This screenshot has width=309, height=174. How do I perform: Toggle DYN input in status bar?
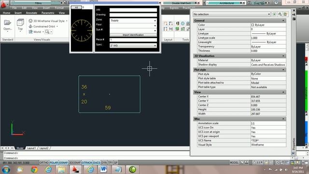click(x=104, y=162)
